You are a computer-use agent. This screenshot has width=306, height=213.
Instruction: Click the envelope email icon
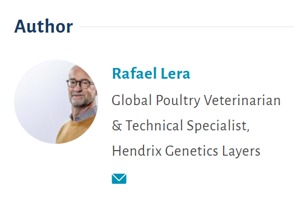pos(119,179)
